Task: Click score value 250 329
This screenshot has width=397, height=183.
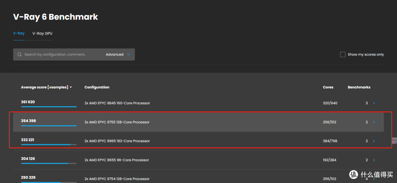Action: [x=28, y=177]
